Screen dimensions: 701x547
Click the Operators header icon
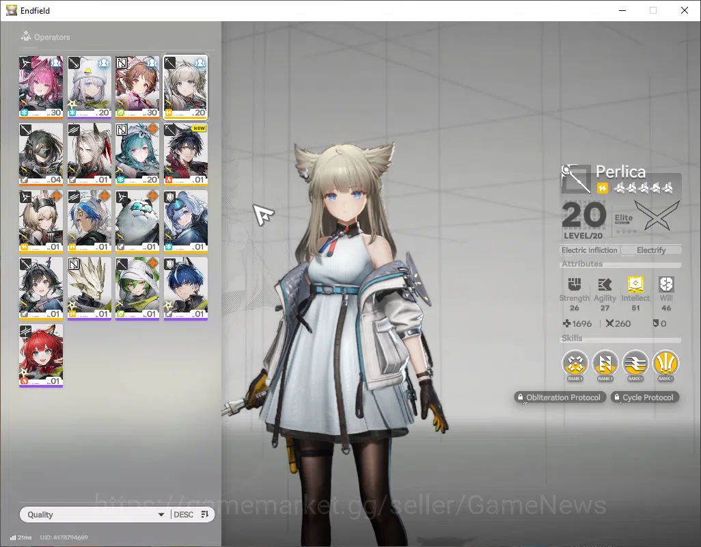click(25, 36)
